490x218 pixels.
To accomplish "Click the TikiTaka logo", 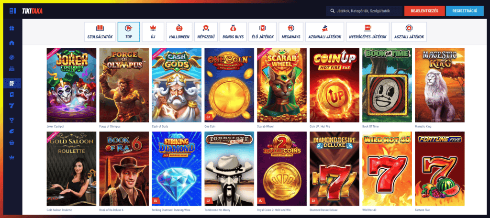I will click(32, 11).
